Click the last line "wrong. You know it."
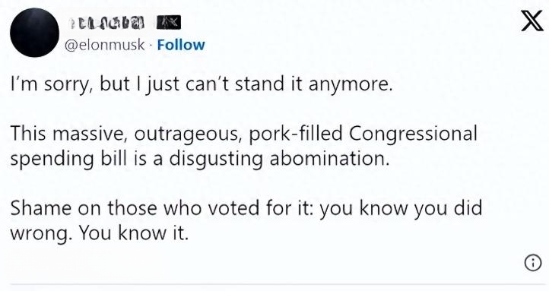The width and height of the screenshot is (549, 291). pyautogui.click(x=100, y=233)
